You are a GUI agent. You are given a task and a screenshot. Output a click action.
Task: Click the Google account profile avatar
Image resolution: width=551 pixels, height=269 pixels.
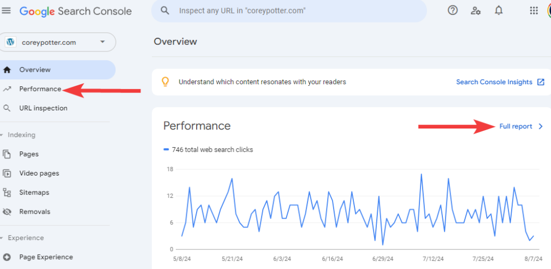click(548, 10)
